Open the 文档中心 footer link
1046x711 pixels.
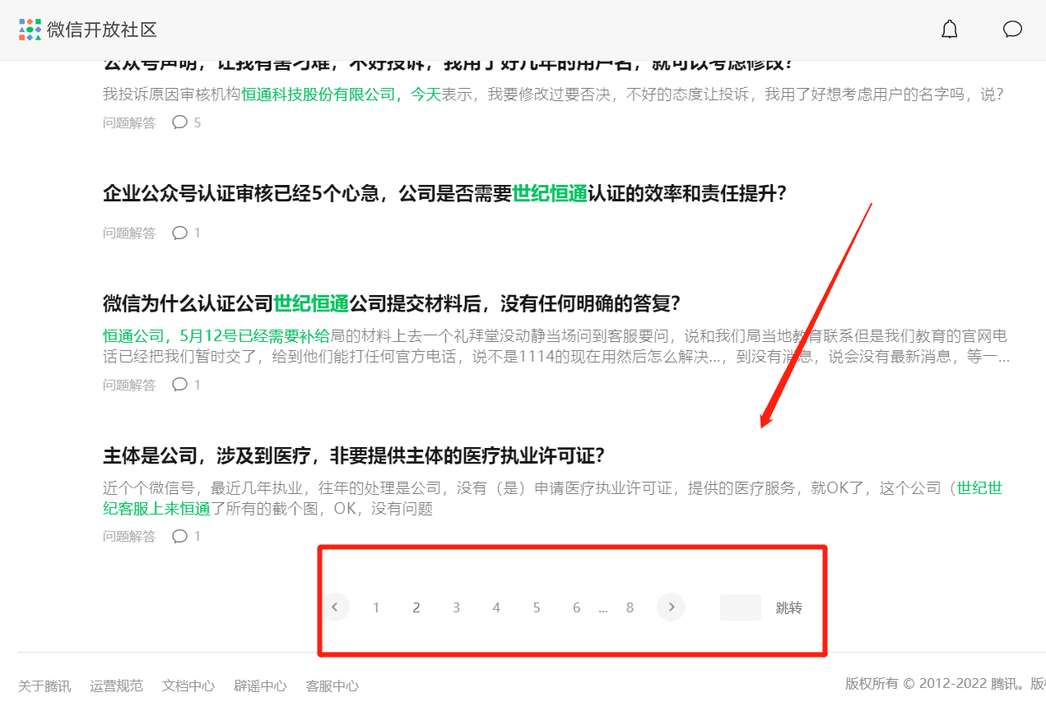pyautogui.click(x=188, y=686)
